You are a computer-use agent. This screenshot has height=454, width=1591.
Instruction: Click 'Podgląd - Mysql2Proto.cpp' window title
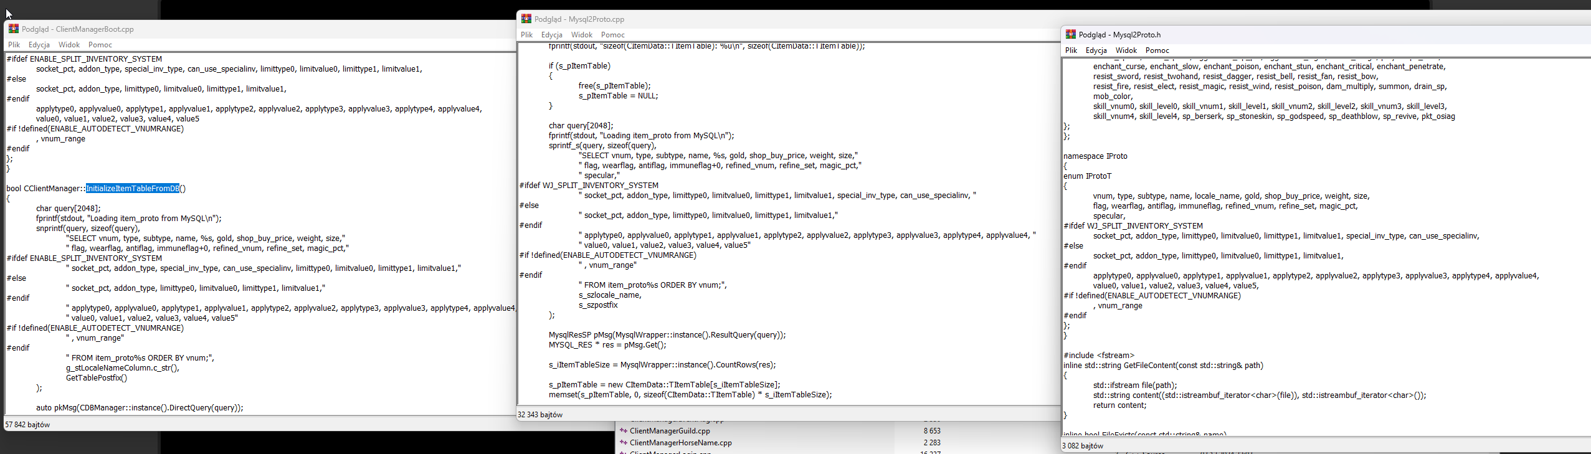pos(579,19)
